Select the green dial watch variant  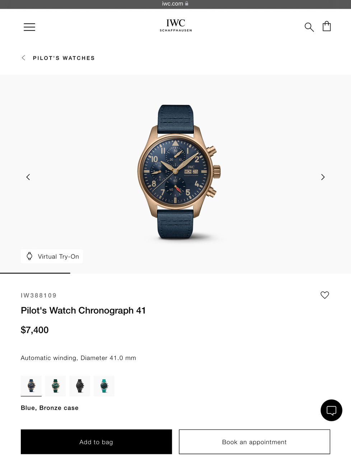(x=56, y=386)
